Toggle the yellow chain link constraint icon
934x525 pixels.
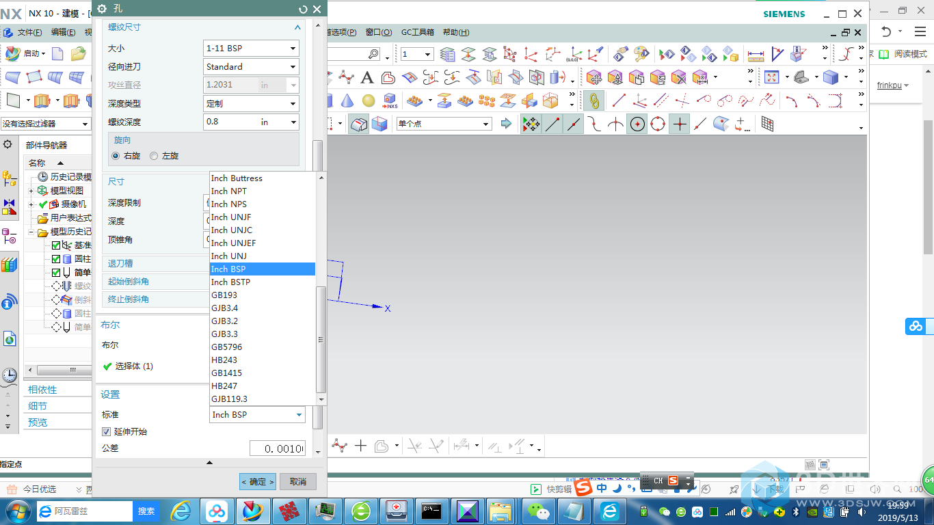594,100
